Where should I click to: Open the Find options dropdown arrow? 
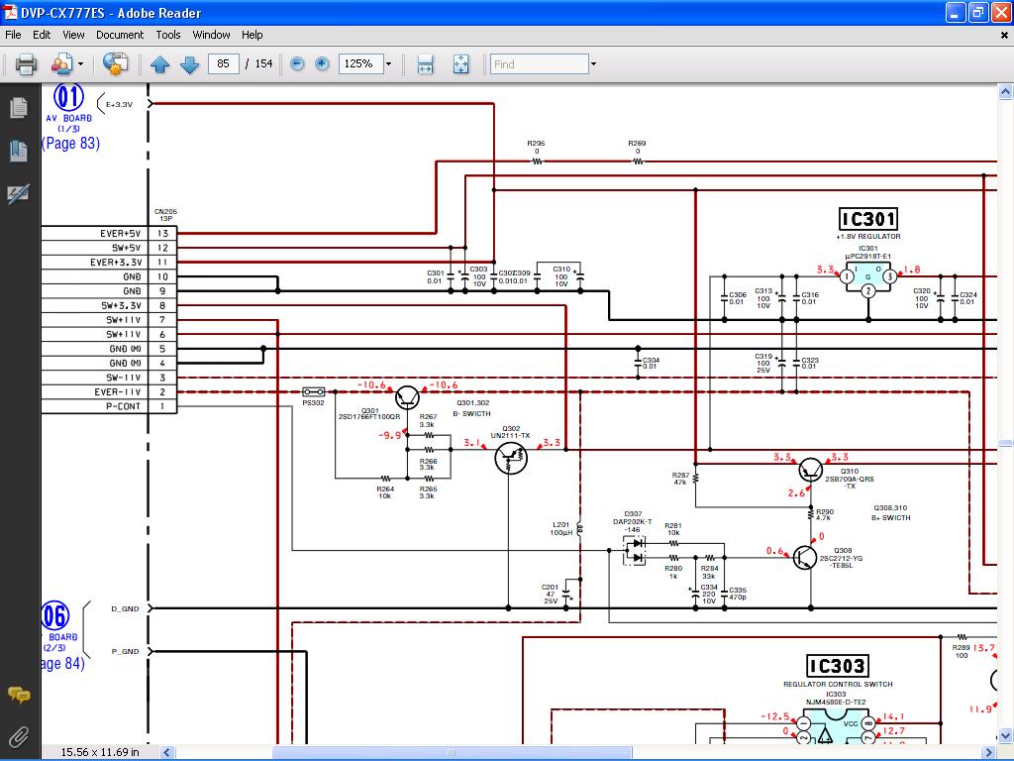(x=594, y=63)
